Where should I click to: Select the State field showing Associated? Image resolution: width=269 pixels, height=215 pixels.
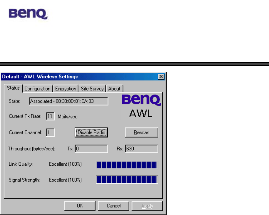click(x=69, y=101)
